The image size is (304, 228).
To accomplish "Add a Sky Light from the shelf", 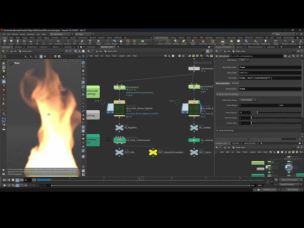I will 232,42.
